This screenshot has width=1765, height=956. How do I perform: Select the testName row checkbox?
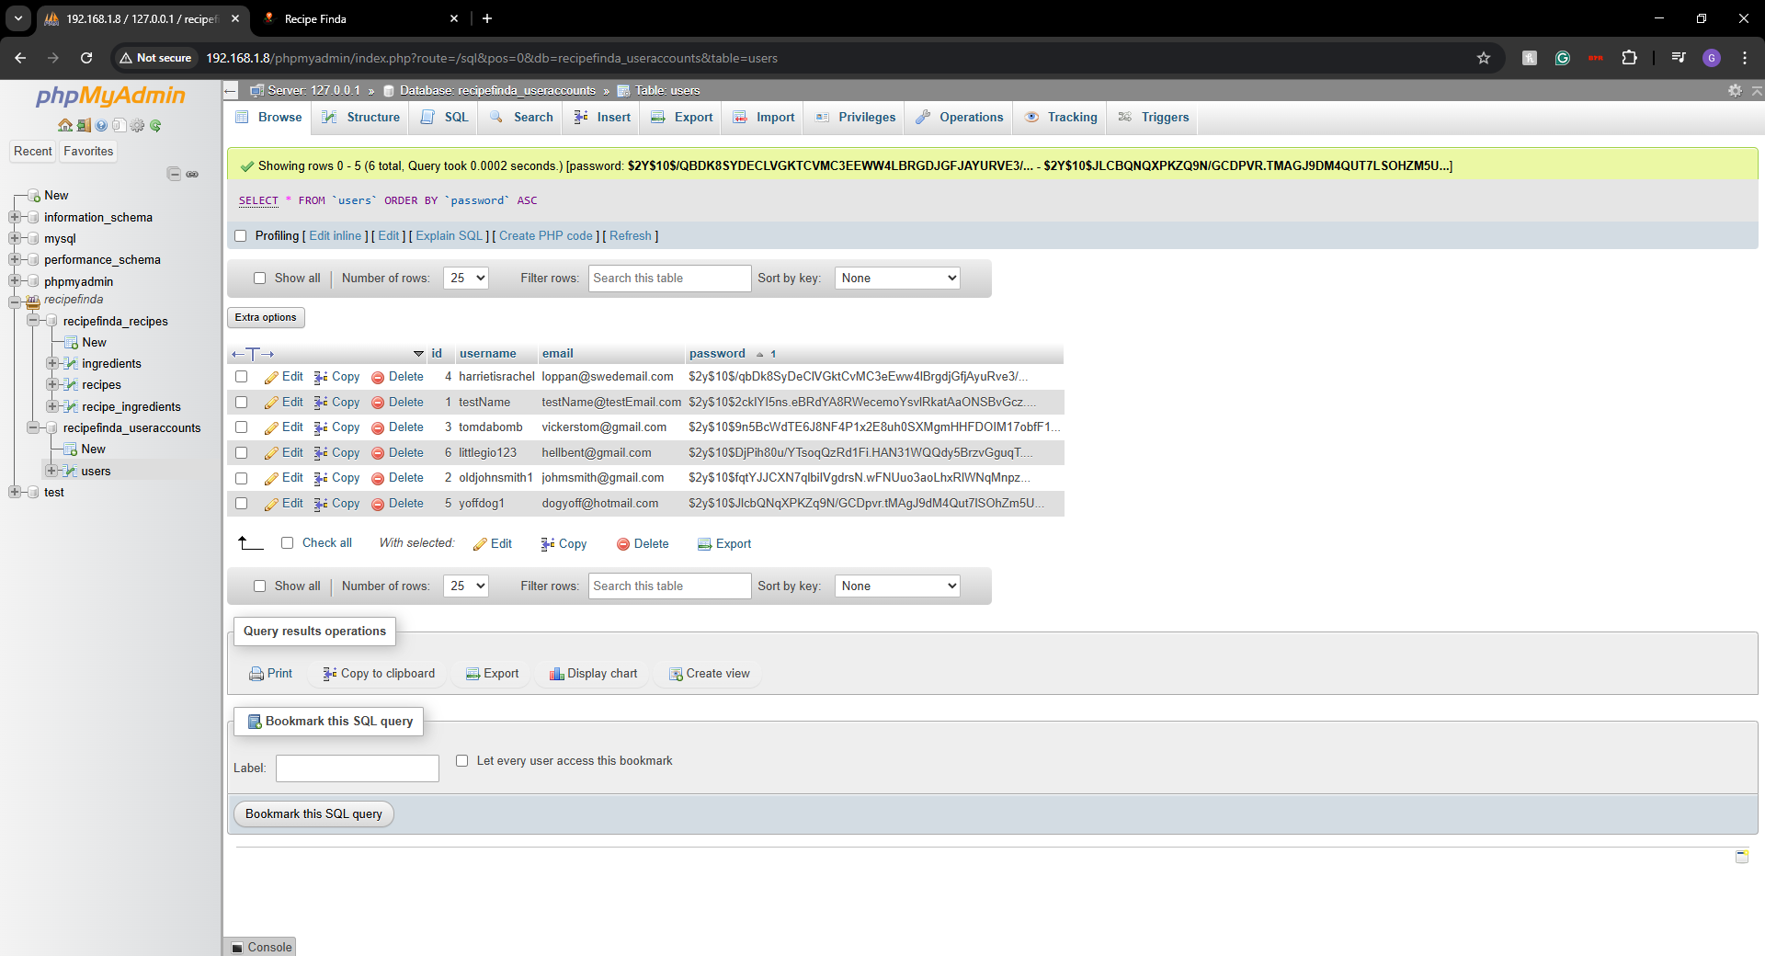pyautogui.click(x=242, y=403)
